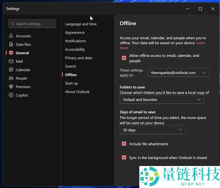Click the People contacts icon
The image size is (220, 188).
tap(11, 78)
